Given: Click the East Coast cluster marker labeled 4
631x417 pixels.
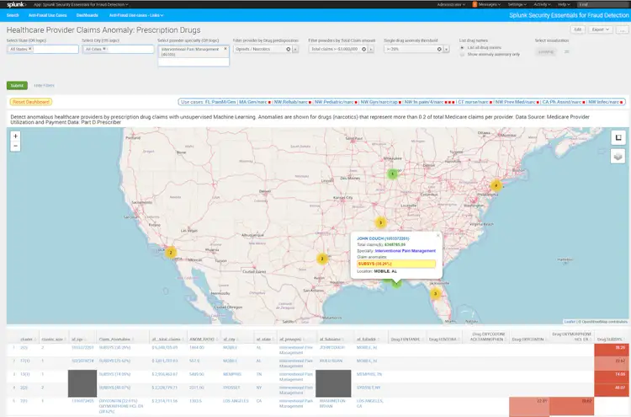Looking at the screenshot, I should click(496, 185).
